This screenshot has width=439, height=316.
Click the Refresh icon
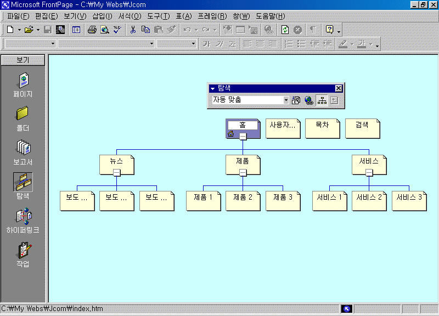coord(285,30)
